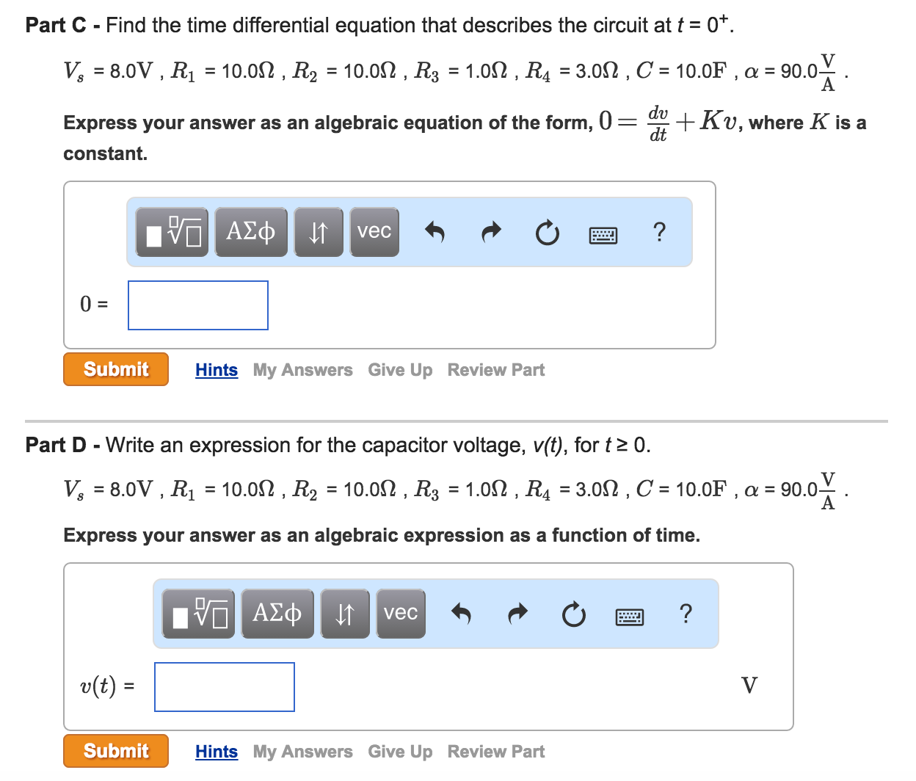Screen dimensions: 916x781
Task: Open help question mark in Part C
Action: (x=659, y=232)
